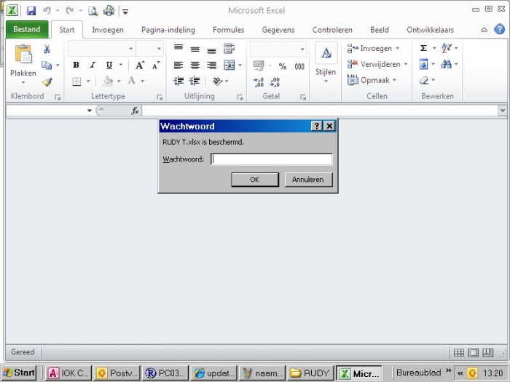The height and width of the screenshot is (382, 510).
Task: Click Increase Decimal icon
Action: click(258, 82)
